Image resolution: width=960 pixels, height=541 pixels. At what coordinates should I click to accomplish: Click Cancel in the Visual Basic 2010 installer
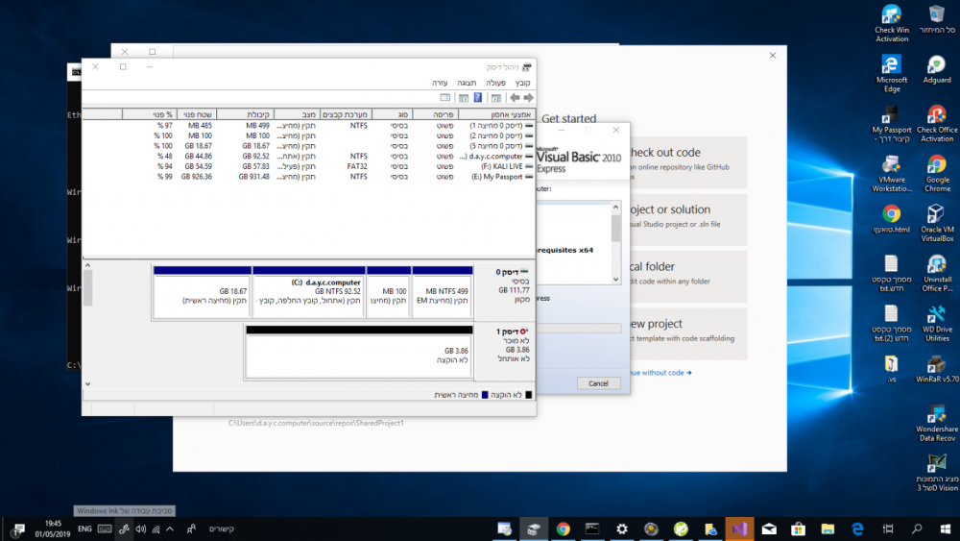click(598, 383)
